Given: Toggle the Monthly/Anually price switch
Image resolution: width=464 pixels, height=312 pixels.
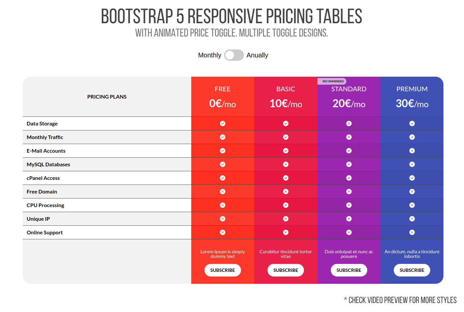Looking at the screenshot, I should pos(234,55).
